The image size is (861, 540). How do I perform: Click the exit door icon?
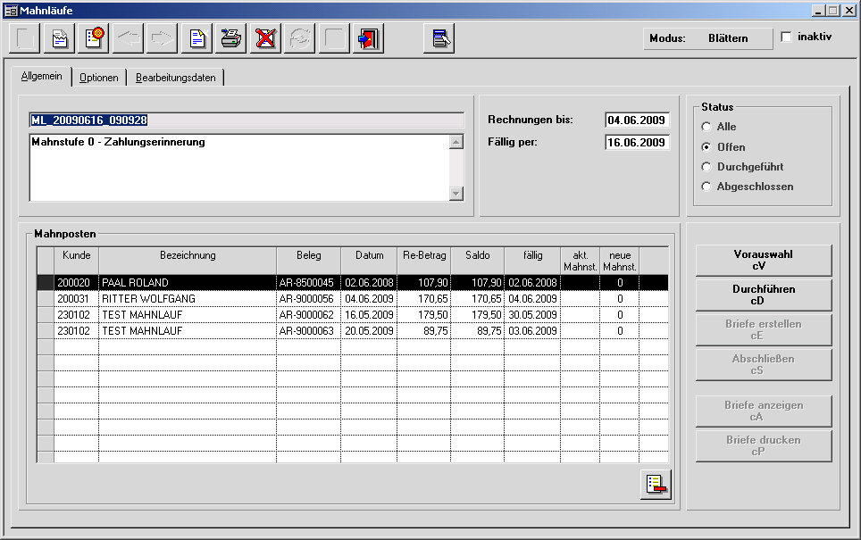[367, 39]
